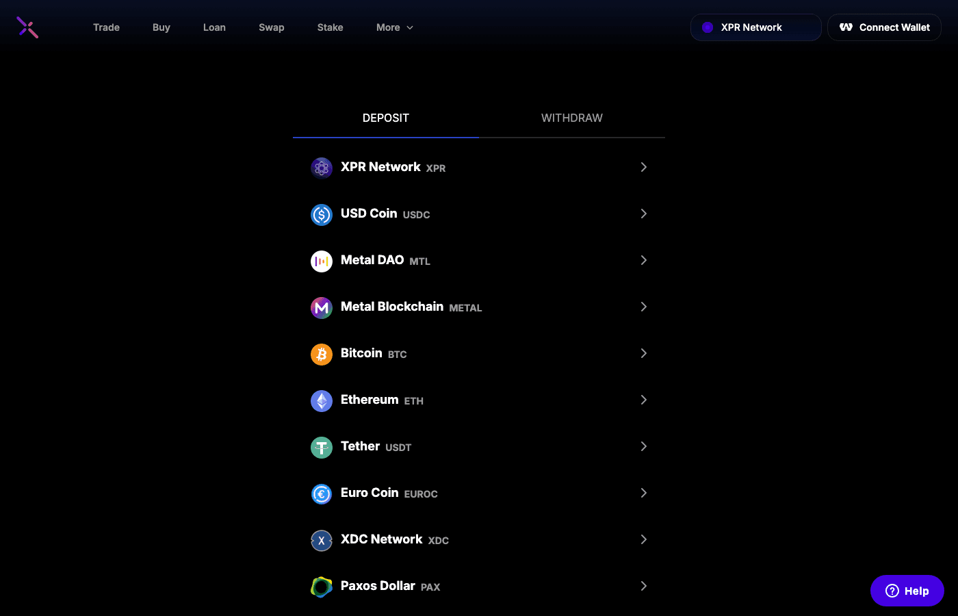The width and height of the screenshot is (958, 616).
Task: Click the Connect Wallet button
Action: [x=884, y=27]
